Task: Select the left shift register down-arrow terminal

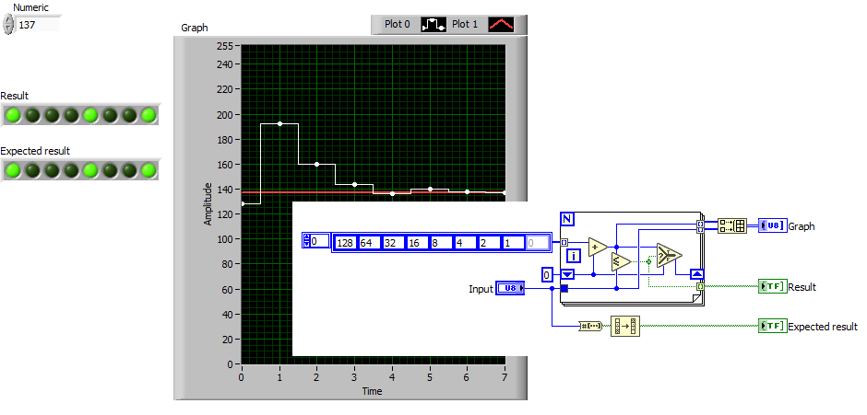Action: coord(568,274)
